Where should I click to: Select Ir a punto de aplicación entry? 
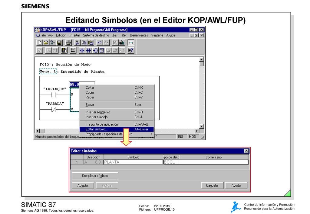pyautogui.click(x=117, y=124)
